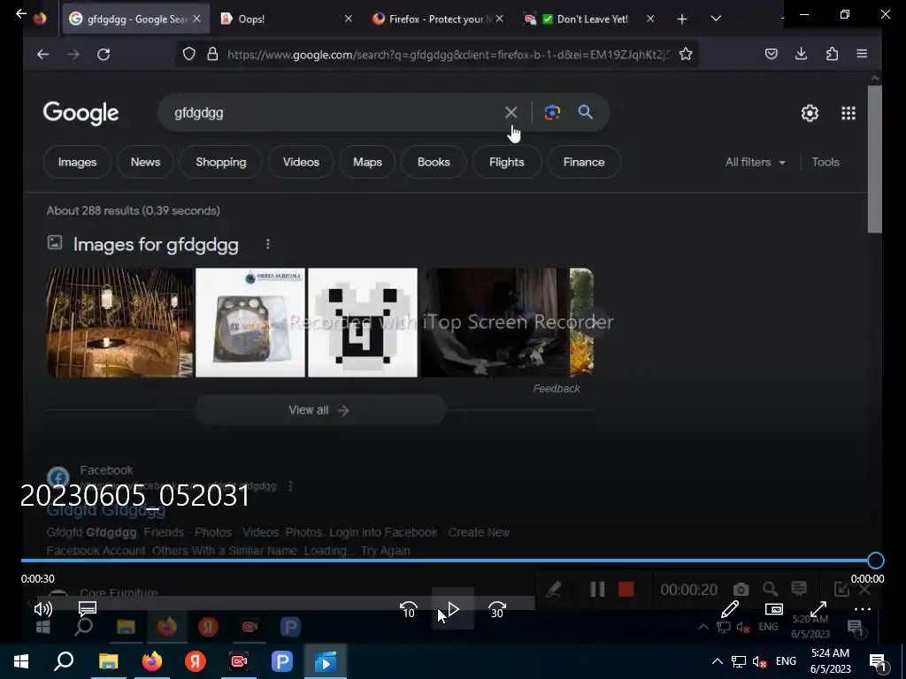Expand the All filters dropdown
906x679 pixels.
point(755,163)
